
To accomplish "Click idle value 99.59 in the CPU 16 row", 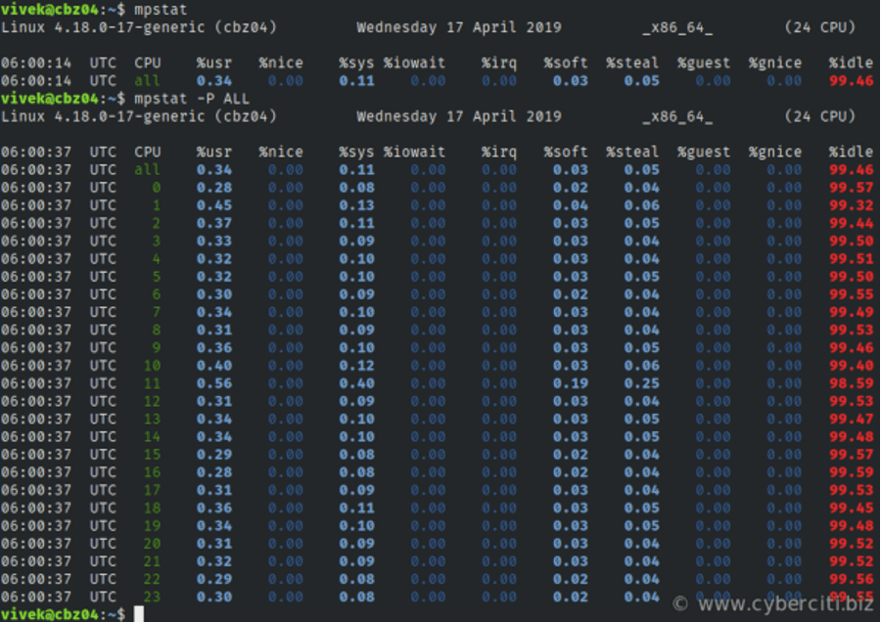I will tap(852, 472).
